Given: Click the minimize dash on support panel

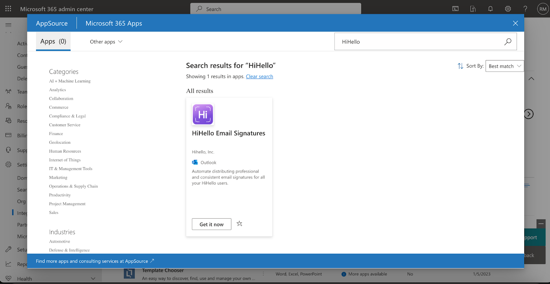Looking at the screenshot, I should coord(541,224).
